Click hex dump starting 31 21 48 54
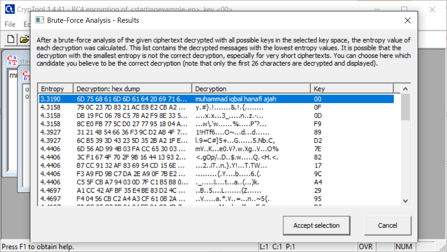This screenshot has width=447, height=252. [132, 132]
